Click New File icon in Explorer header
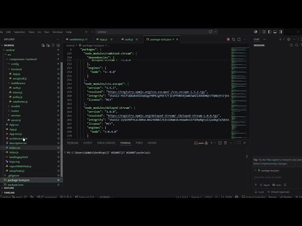The height and width of the screenshot is (226, 302). pos(43,45)
